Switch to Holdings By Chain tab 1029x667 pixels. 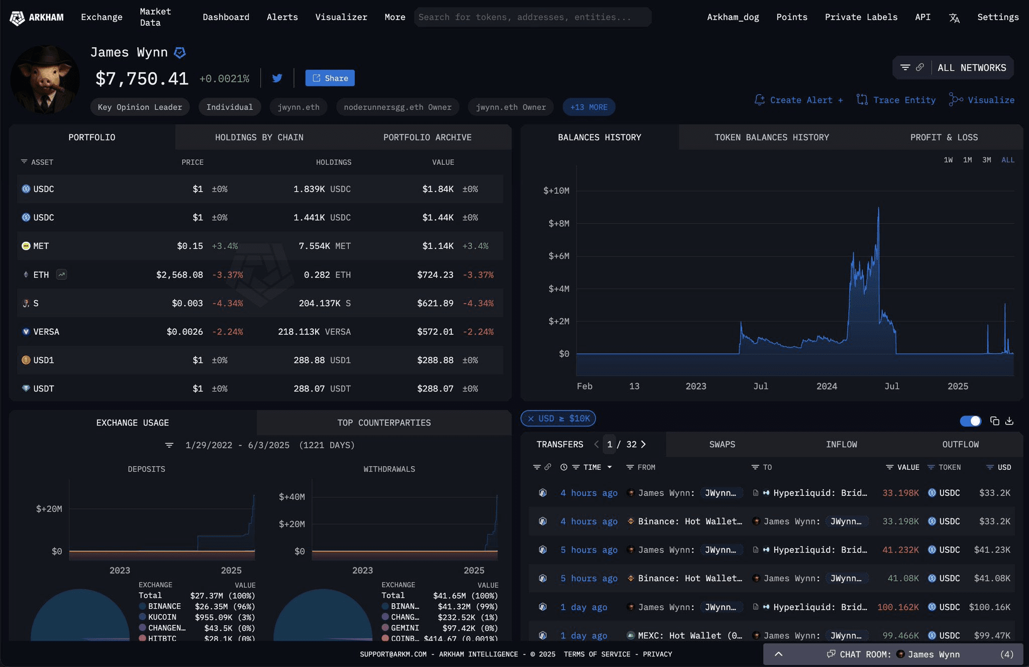259,138
